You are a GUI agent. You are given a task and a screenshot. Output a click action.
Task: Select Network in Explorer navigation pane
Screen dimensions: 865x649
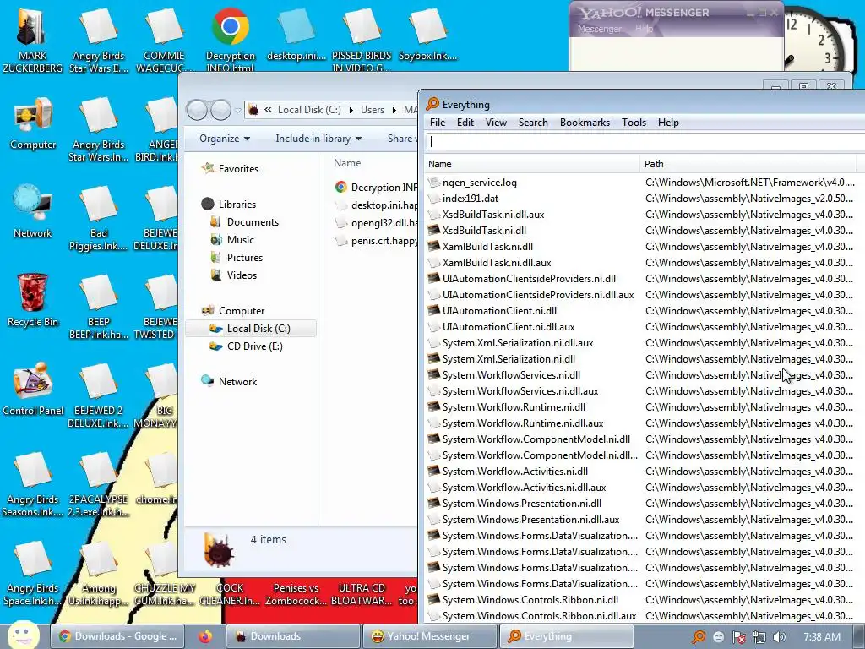tap(237, 381)
